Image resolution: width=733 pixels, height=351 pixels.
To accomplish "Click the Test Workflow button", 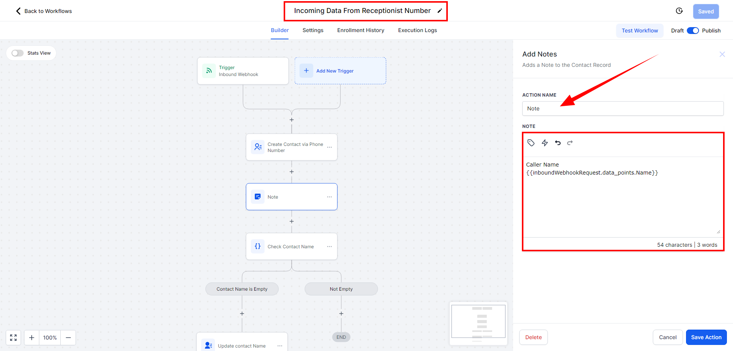I will (639, 31).
